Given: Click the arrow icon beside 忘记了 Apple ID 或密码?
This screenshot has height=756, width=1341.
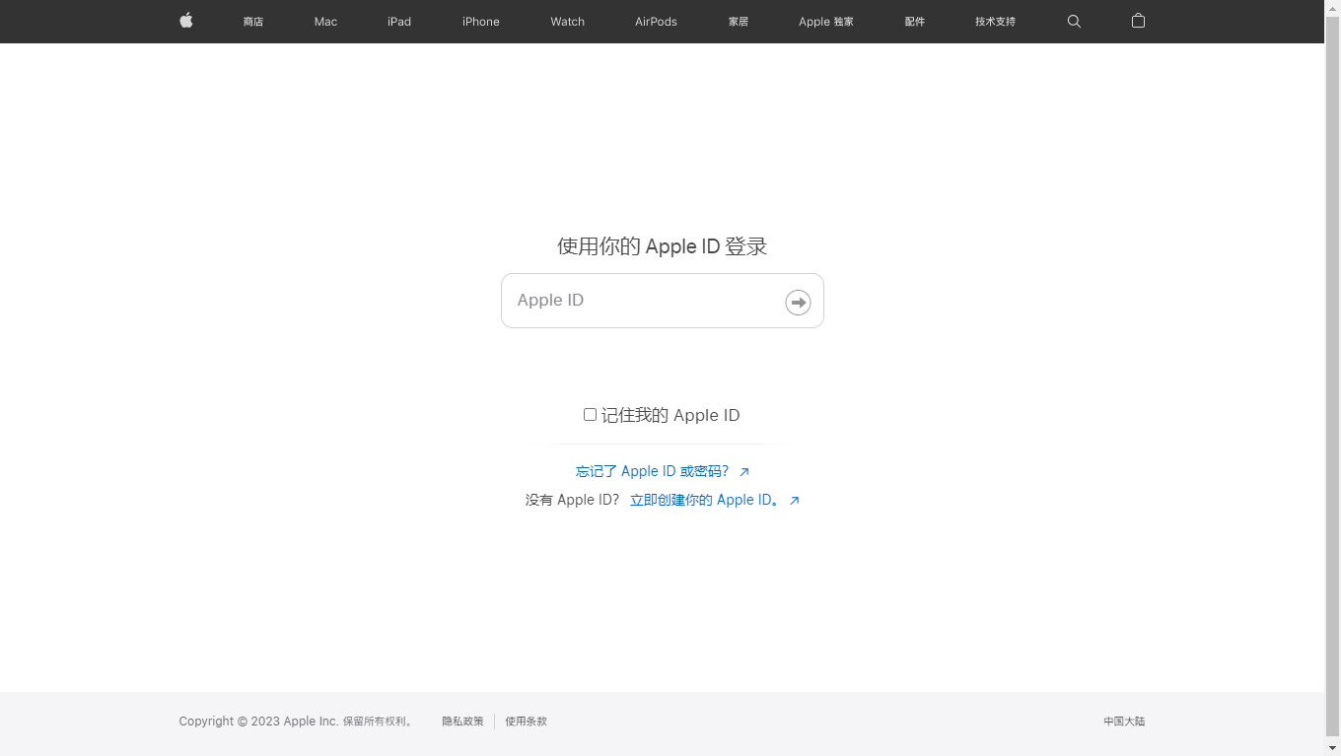Looking at the screenshot, I should coord(744,472).
